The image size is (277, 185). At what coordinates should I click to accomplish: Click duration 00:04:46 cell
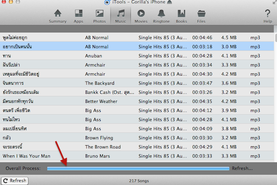click(x=202, y=38)
